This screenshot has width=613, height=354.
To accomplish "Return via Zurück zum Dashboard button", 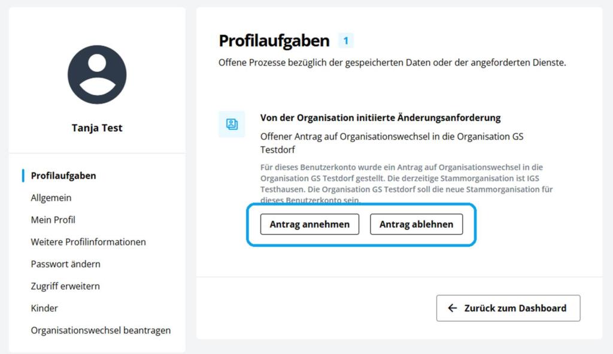I will pos(508,308).
